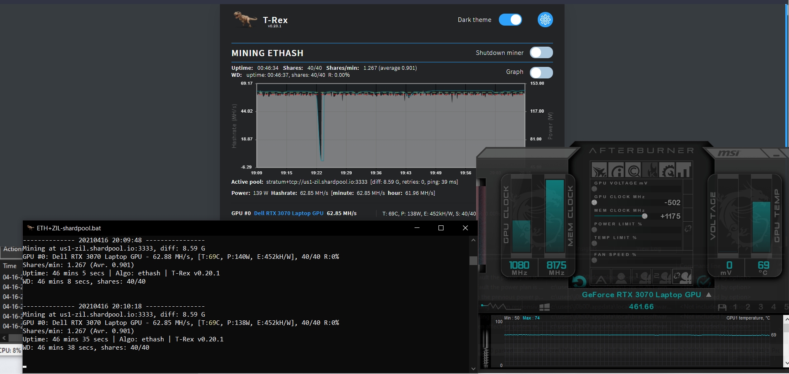Image resolution: width=789 pixels, height=374 pixels.
Task: Click ETH+ZIL-shardpool.bat title bar icon
Action: coord(30,228)
